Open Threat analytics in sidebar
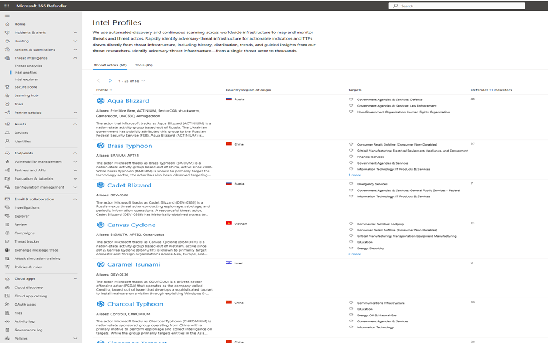This screenshot has width=548, height=343. (x=28, y=66)
